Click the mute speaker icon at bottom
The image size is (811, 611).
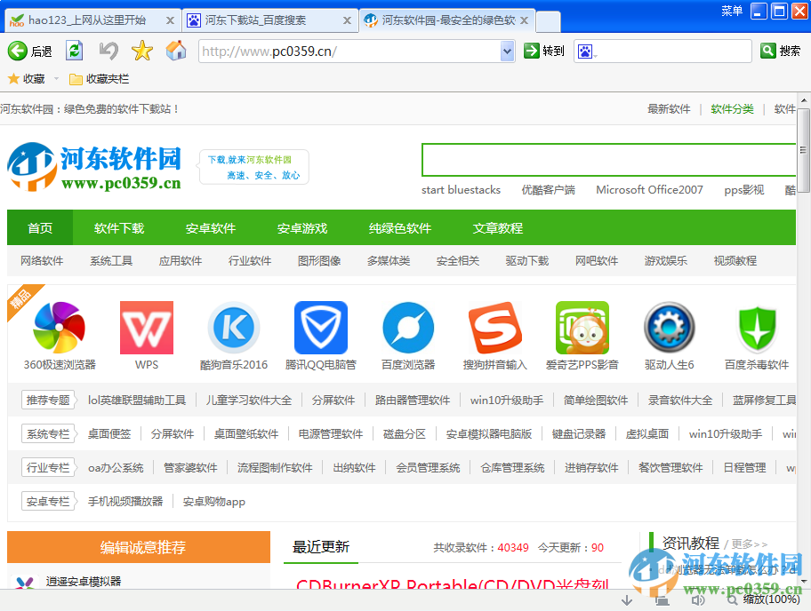(x=698, y=599)
